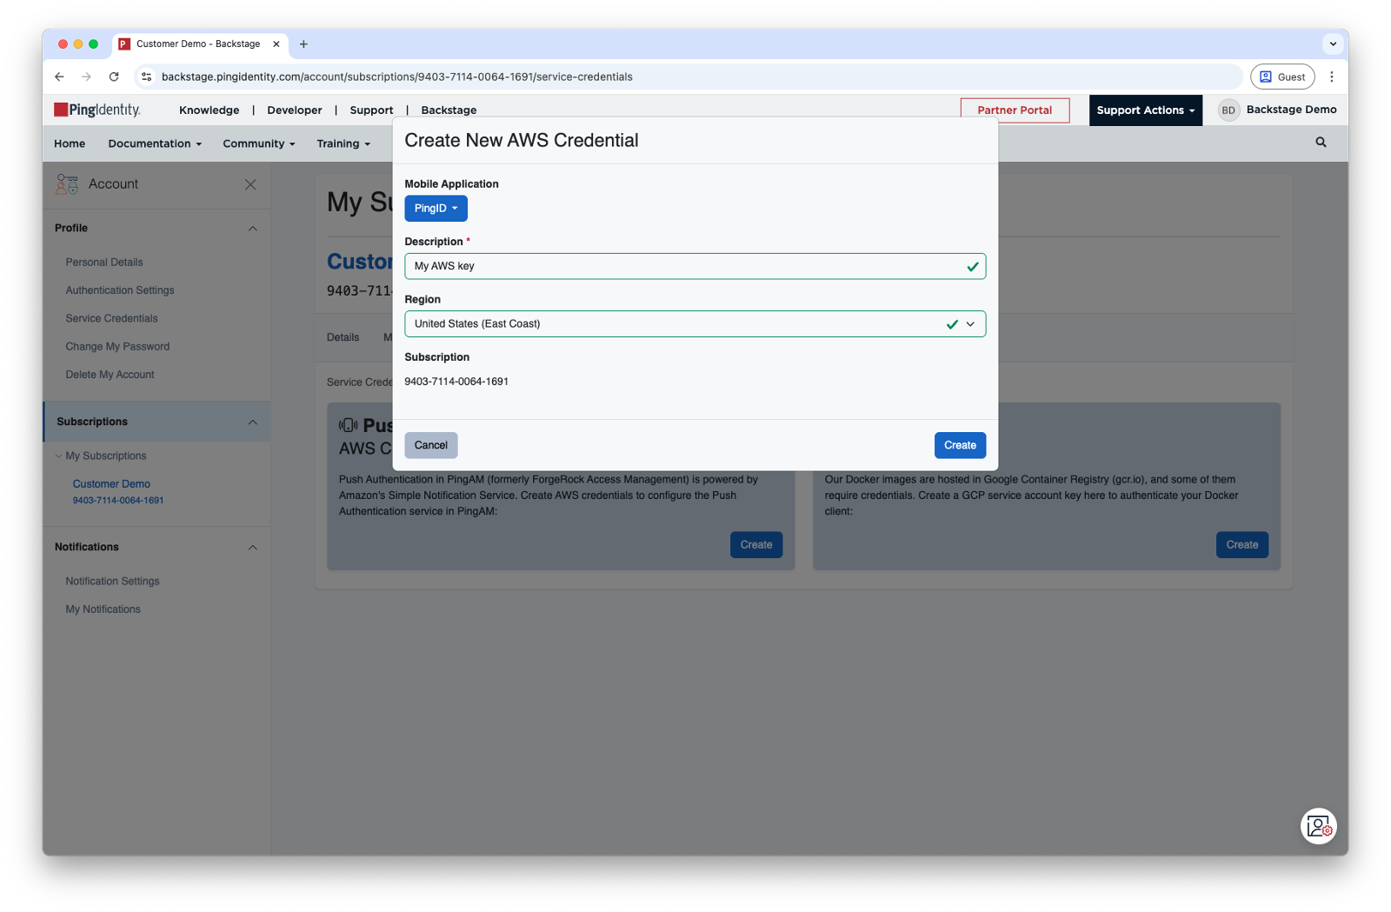
Task: Open the Knowledge menu item
Action: pos(209,110)
